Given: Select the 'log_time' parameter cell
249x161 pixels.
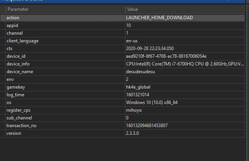Looking at the screenshot, I should pos(65,95).
